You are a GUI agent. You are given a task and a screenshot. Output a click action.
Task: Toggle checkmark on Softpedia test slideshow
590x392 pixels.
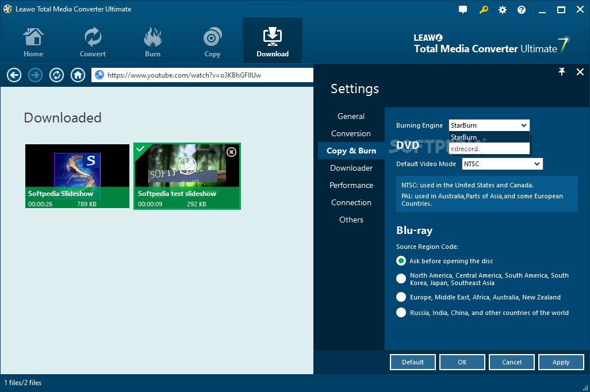pyautogui.click(x=140, y=149)
